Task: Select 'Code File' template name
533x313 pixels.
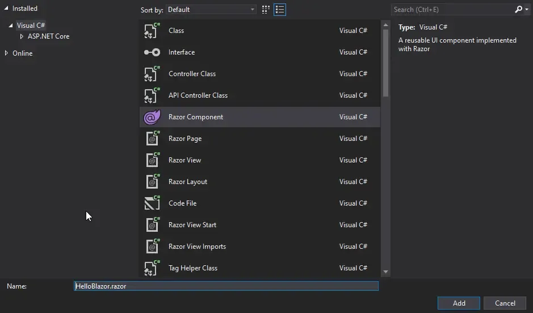Action: [x=183, y=203]
